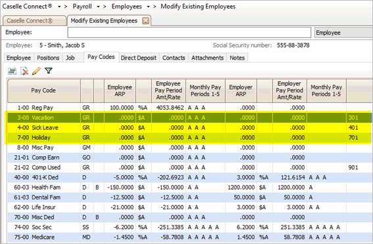Open the Attachments tab

pyautogui.click(x=207, y=58)
